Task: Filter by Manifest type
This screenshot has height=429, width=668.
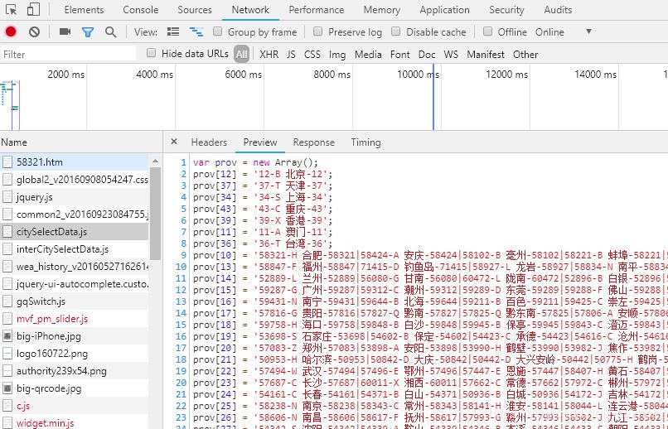Action: point(486,55)
